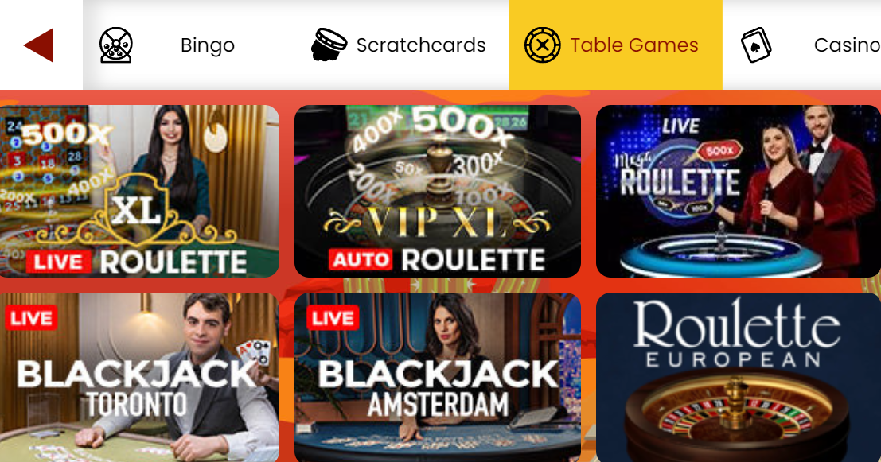Click the LIVE badge on Blackjack Amsterdam

333,318
